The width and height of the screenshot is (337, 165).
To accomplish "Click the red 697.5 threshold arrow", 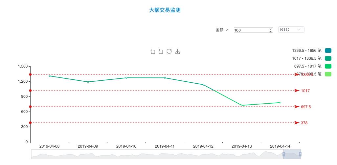I will coord(297,107).
